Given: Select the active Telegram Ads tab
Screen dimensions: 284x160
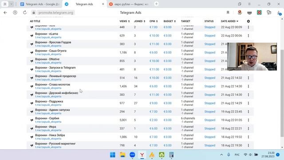Looking at the screenshot, I should (84, 4).
